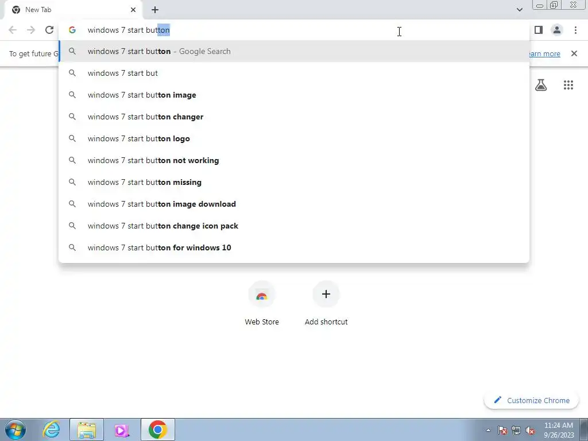Image resolution: width=588 pixels, height=441 pixels.
Task: Open the Action Center flag icon
Action: 502,430
